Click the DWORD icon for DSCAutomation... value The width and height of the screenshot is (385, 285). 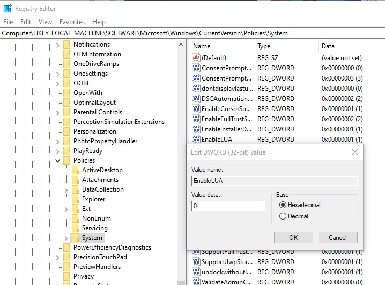point(196,98)
